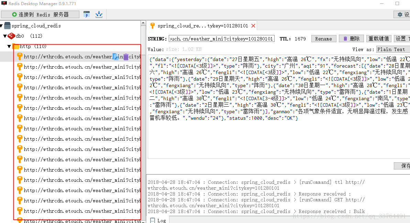Collapse the spring_cloud_redis connection tree

click(2, 26)
